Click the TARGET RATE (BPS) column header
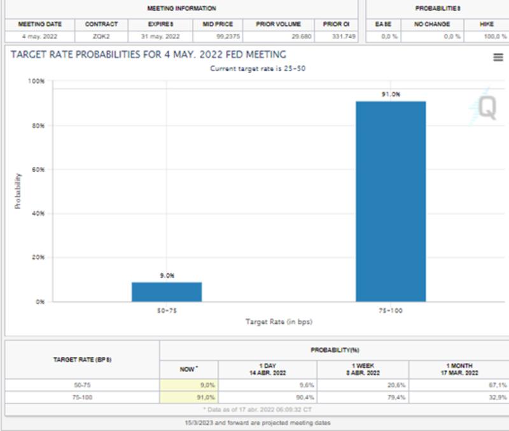This screenshot has width=509, height=431. (x=81, y=360)
